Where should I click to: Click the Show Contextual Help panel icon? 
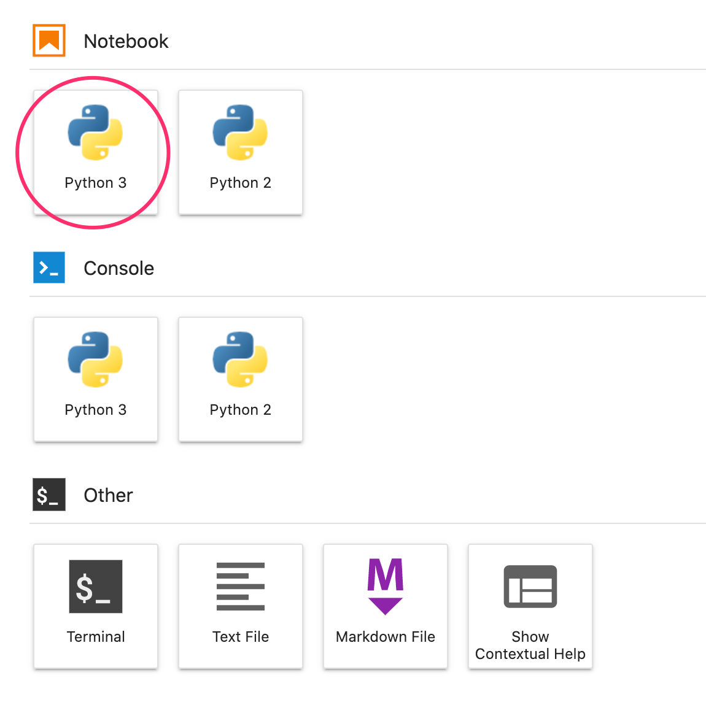[x=530, y=587]
